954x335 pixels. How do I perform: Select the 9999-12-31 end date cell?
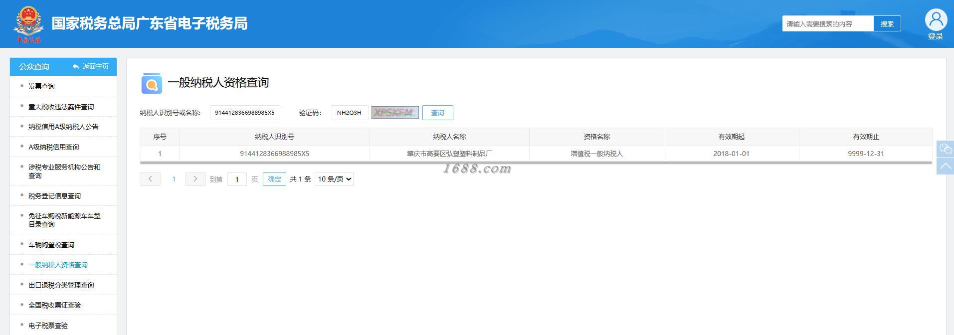(866, 154)
